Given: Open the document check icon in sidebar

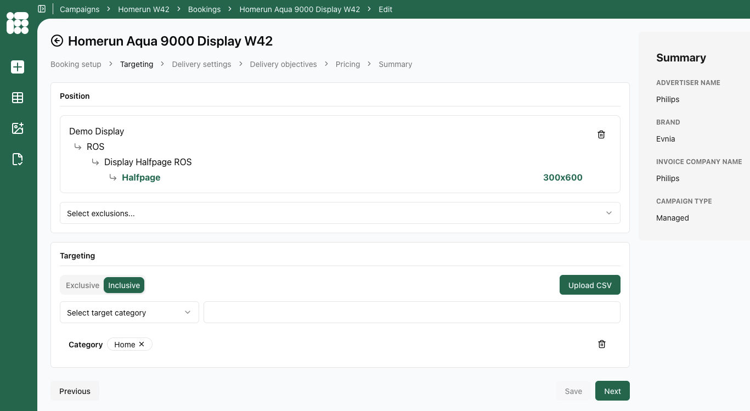Looking at the screenshot, I should [x=18, y=159].
